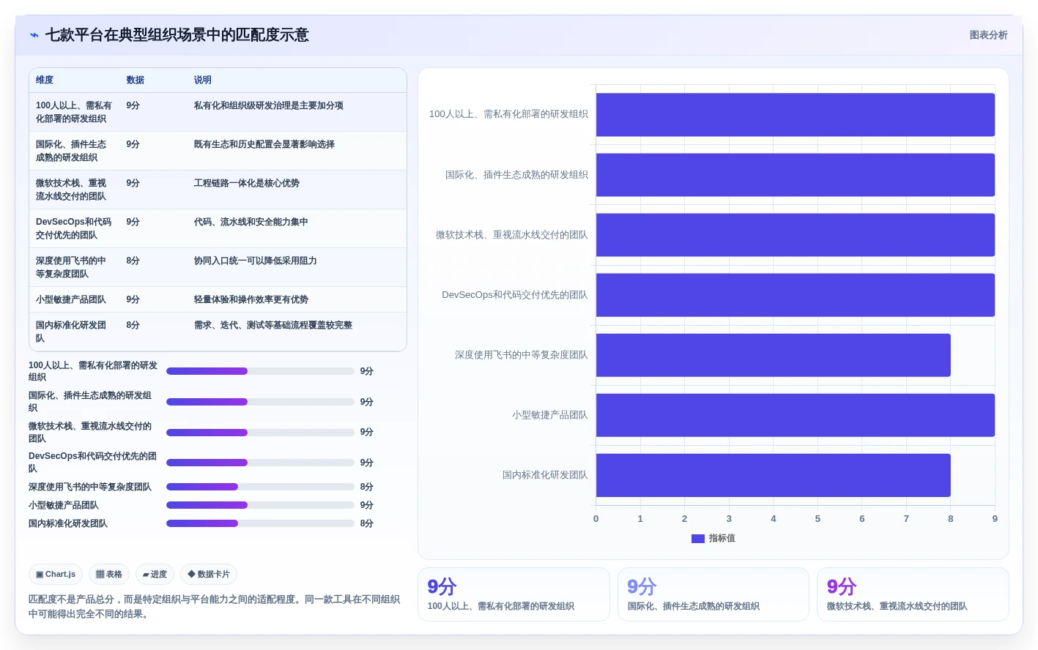Click the description 代码、流水线和安全能力集中
Screen dimensions: 1038x650
coord(251,222)
